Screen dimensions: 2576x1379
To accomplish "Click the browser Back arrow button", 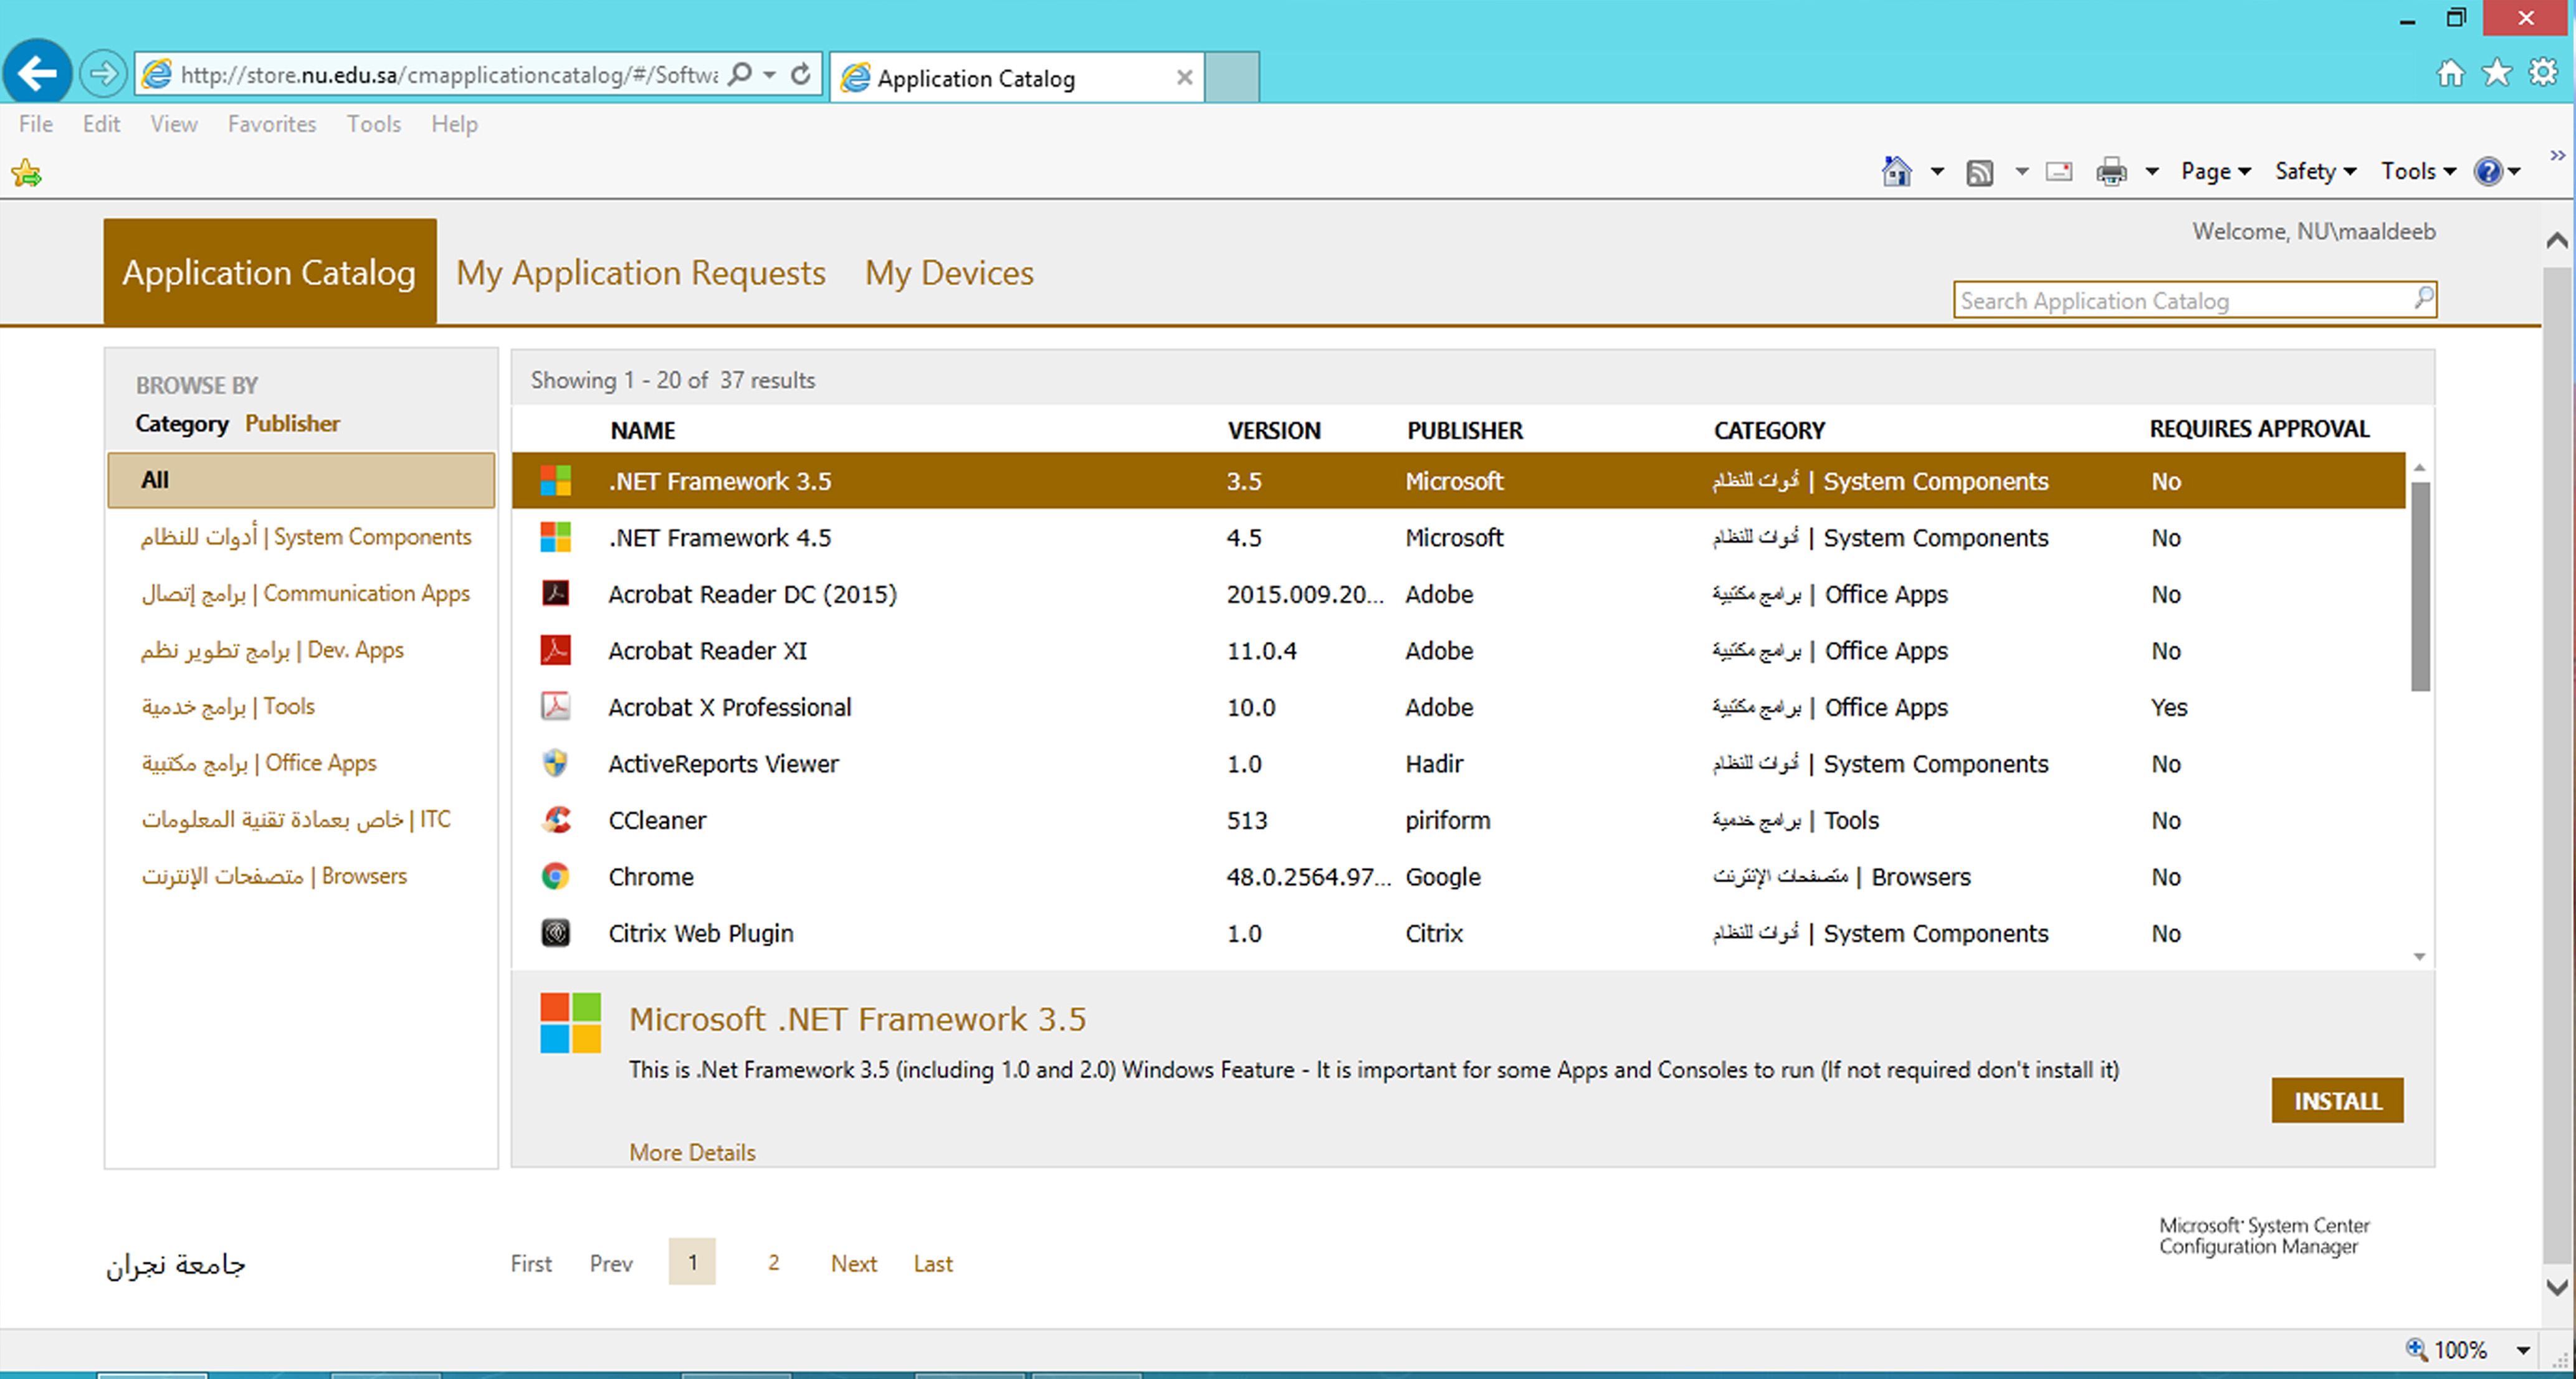I will pyautogui.click(x=38, y=73).
